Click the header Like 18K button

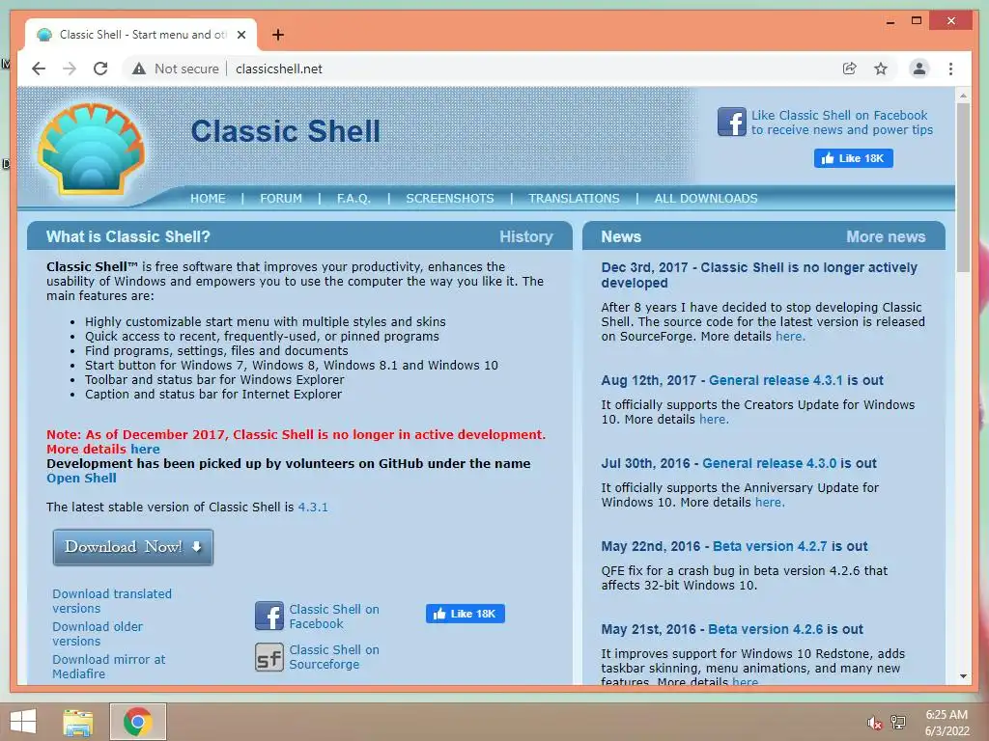[854, 158]
